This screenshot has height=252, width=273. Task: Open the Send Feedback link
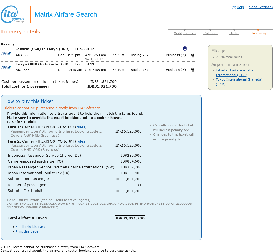click(261, 7)
